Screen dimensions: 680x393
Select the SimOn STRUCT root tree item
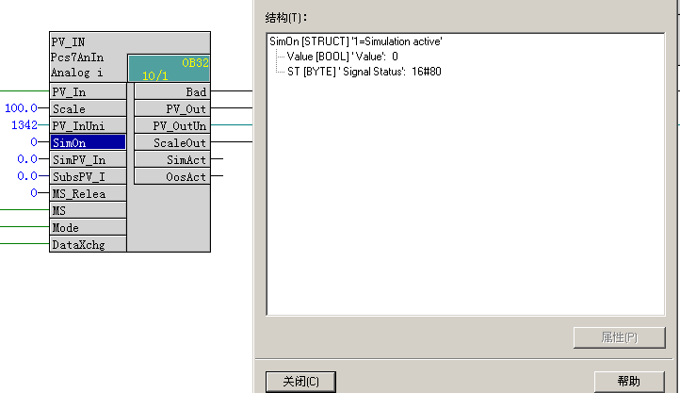(356, 41)
